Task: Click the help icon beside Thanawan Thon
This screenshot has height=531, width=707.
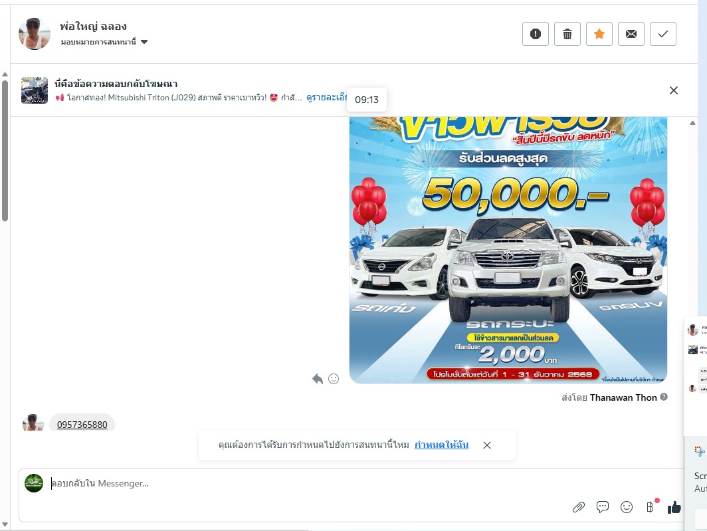Action: [664, 397]
